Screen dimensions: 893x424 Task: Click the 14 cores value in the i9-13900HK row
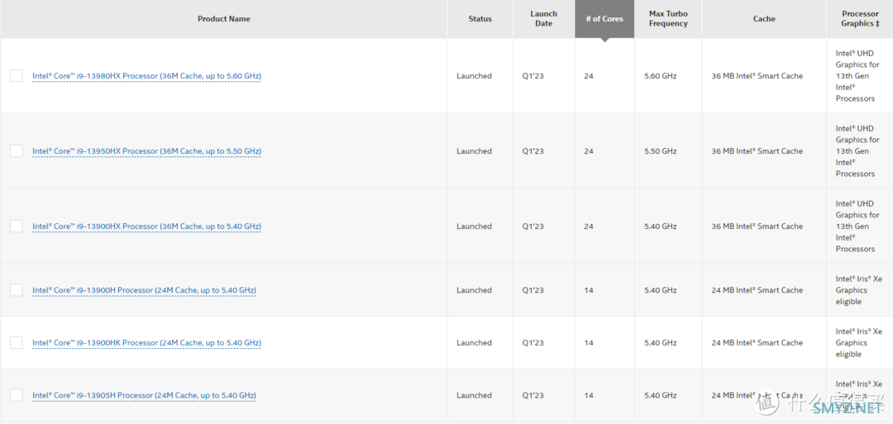589,343
